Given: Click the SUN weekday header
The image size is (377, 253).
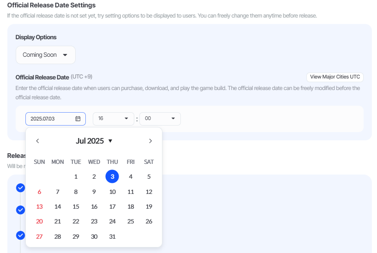Looking at the screenshot, I should coord(39,162).
